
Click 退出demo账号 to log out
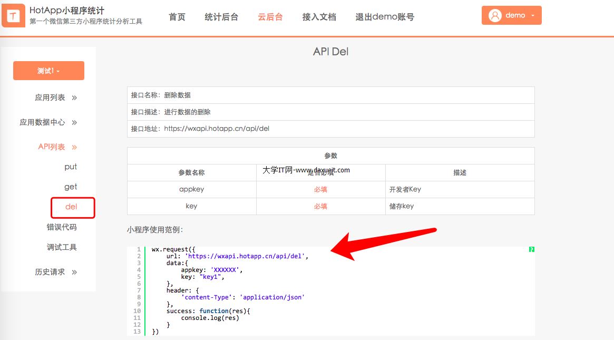[x=385, y=17]
